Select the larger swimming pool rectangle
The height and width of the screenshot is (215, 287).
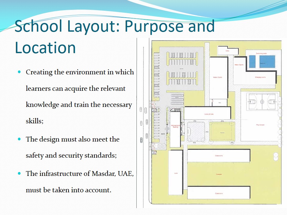tap(267, 62)
